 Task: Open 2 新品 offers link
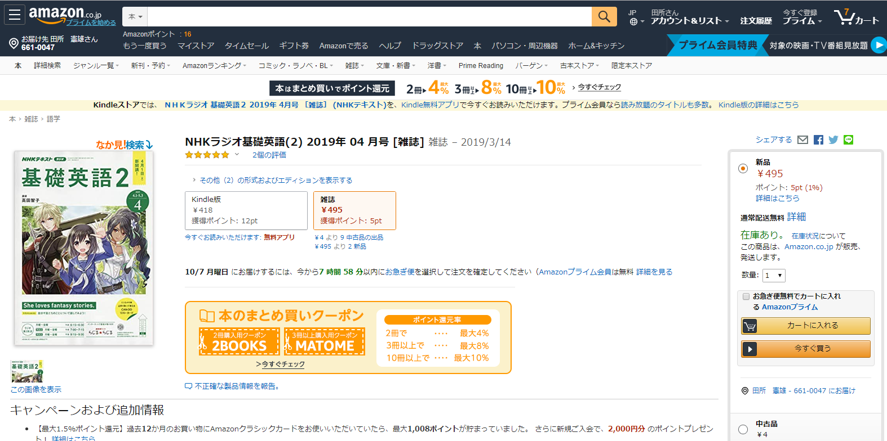coord(340,246)
